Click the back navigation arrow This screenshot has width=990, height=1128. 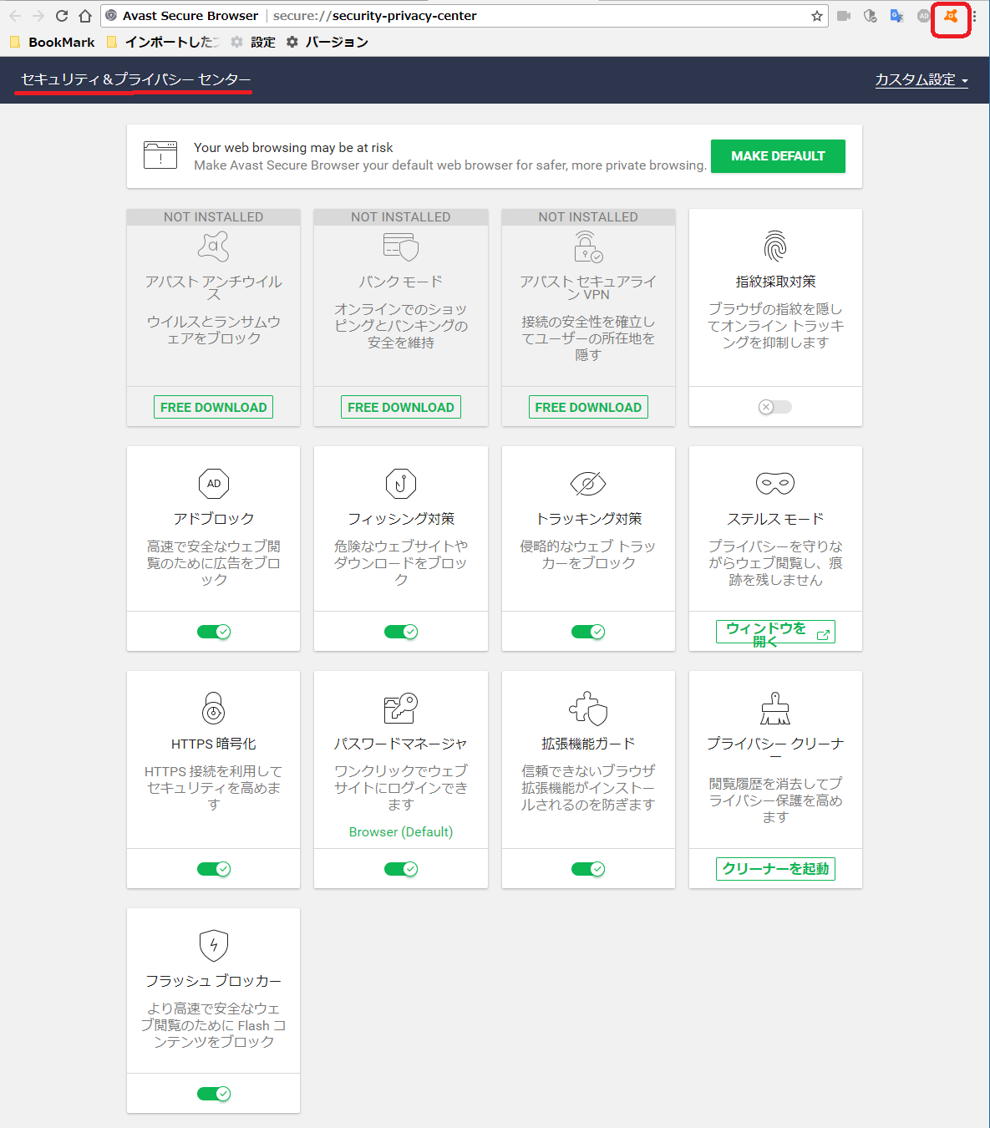click(15, 16)
